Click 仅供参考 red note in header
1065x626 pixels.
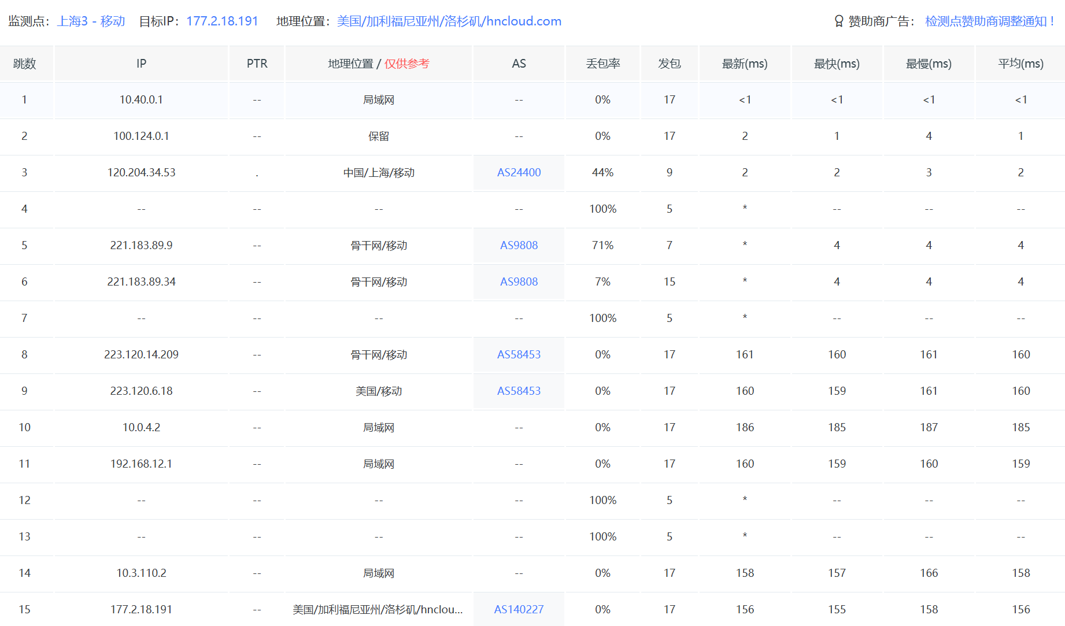[x=407, y=64]
